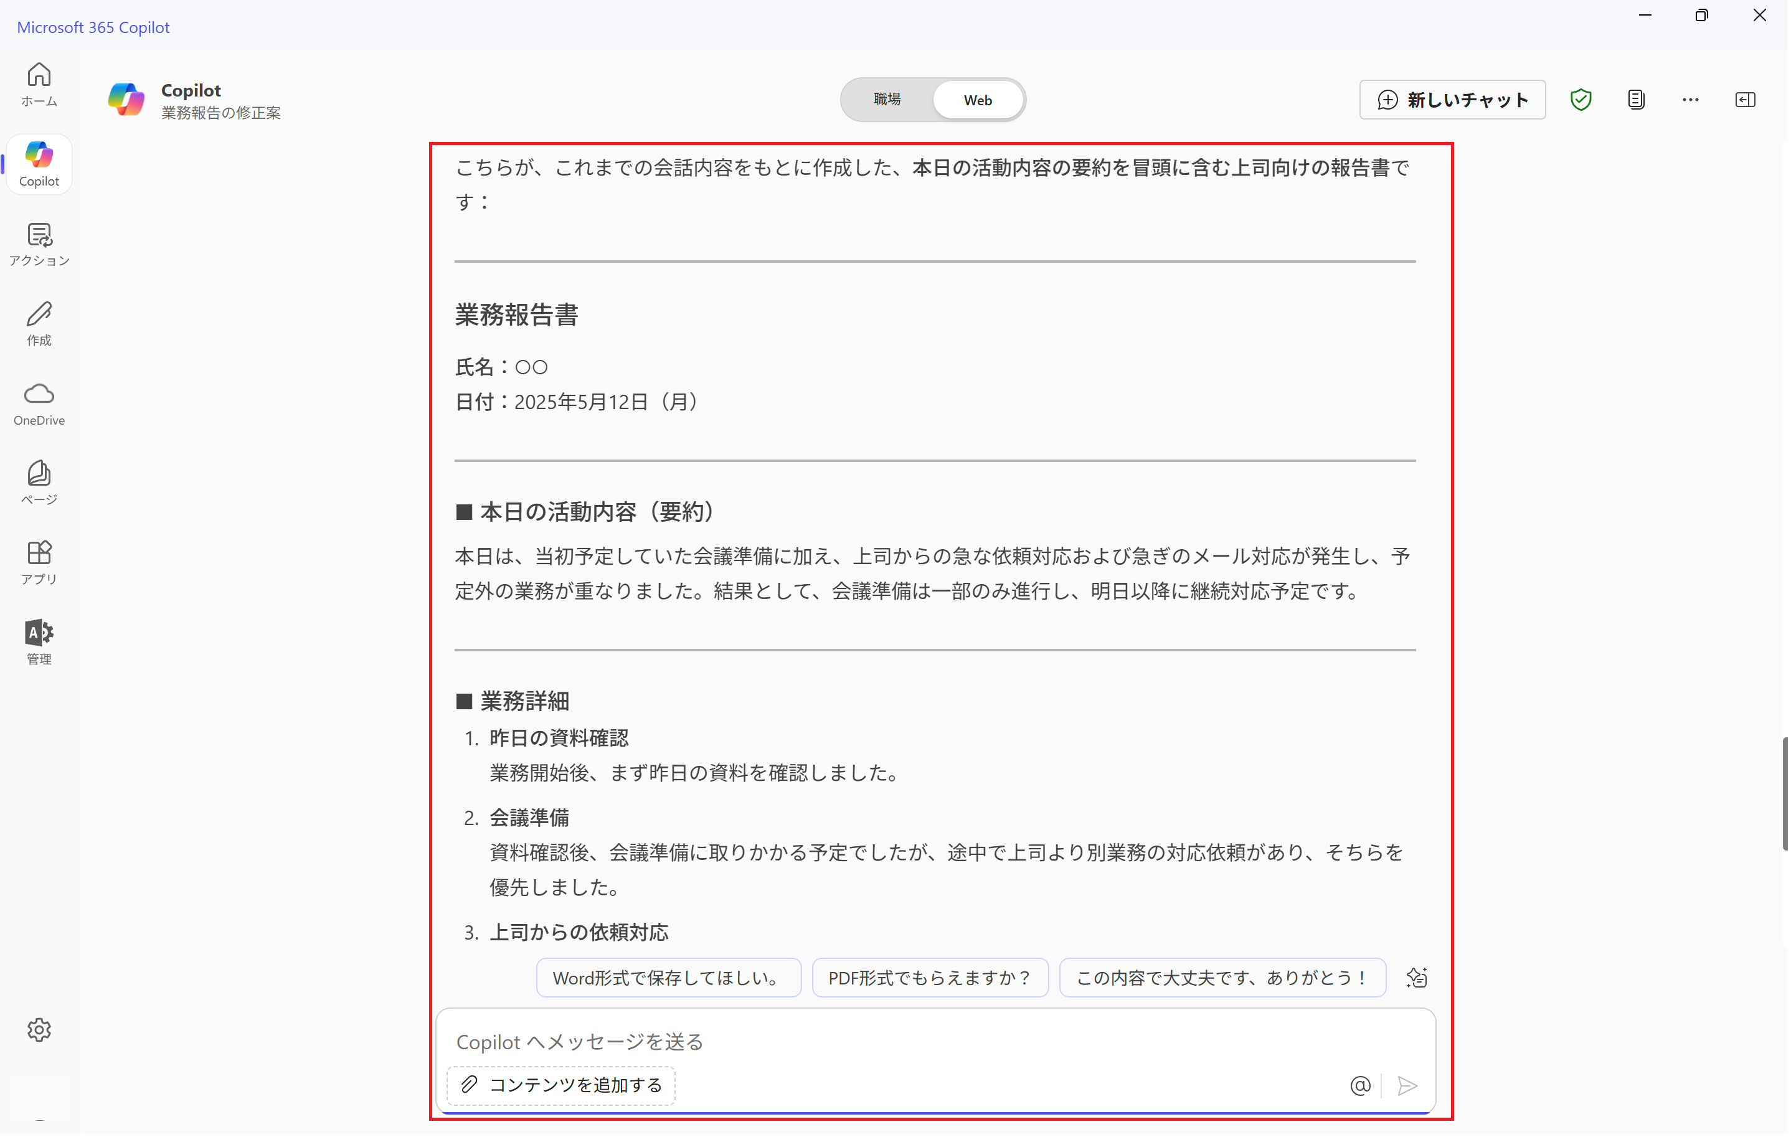Click '■ 本日の活動内容（要約）' heading

click(x=586, y=512)
